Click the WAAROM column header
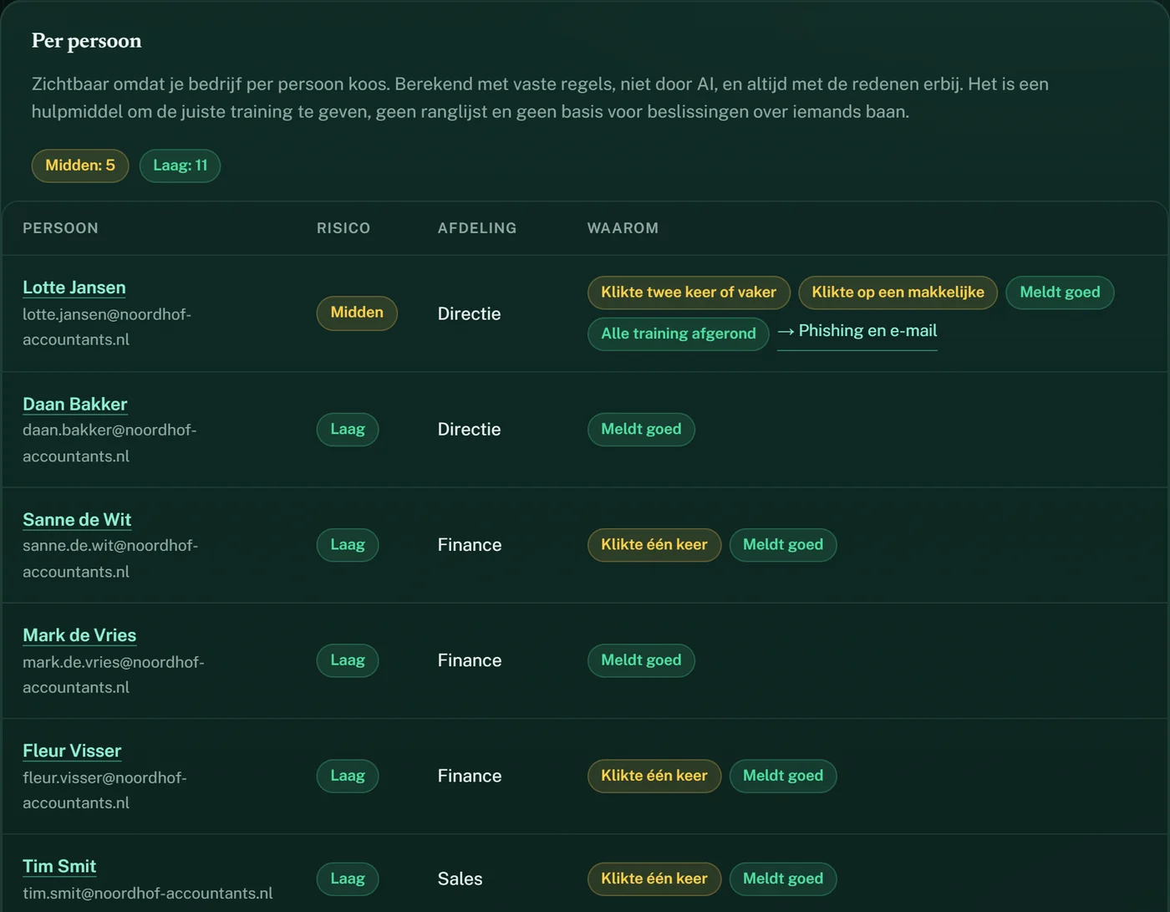Screen dimensions: 1170x912 pos(623,228)
